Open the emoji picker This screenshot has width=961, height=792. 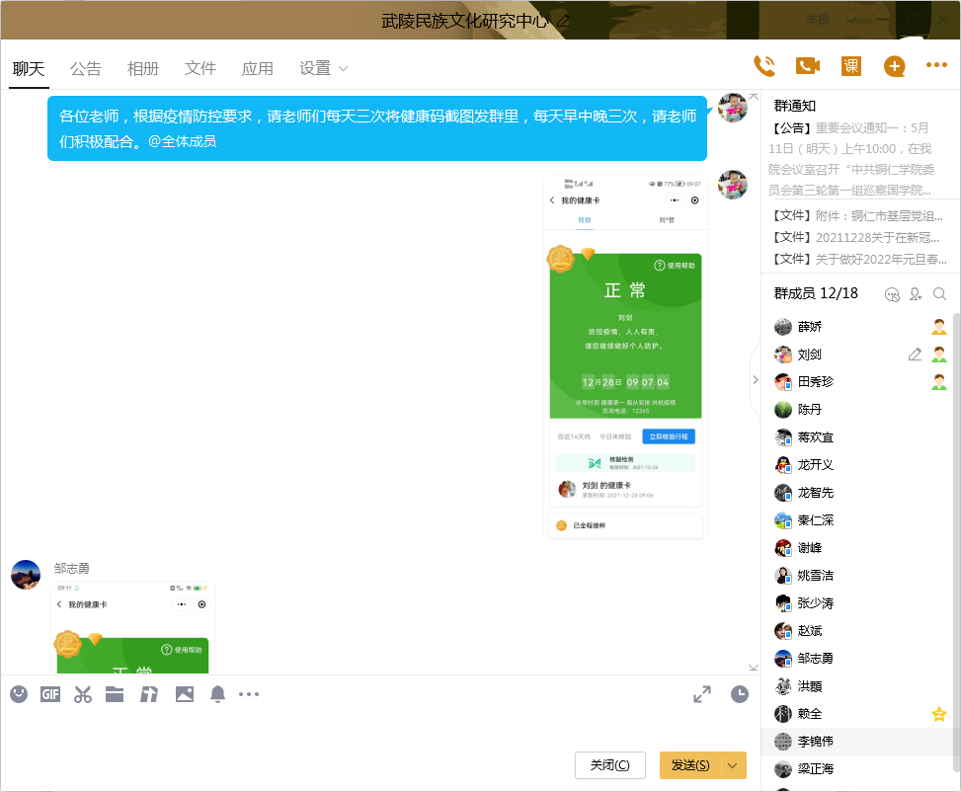tap(19, 694)
